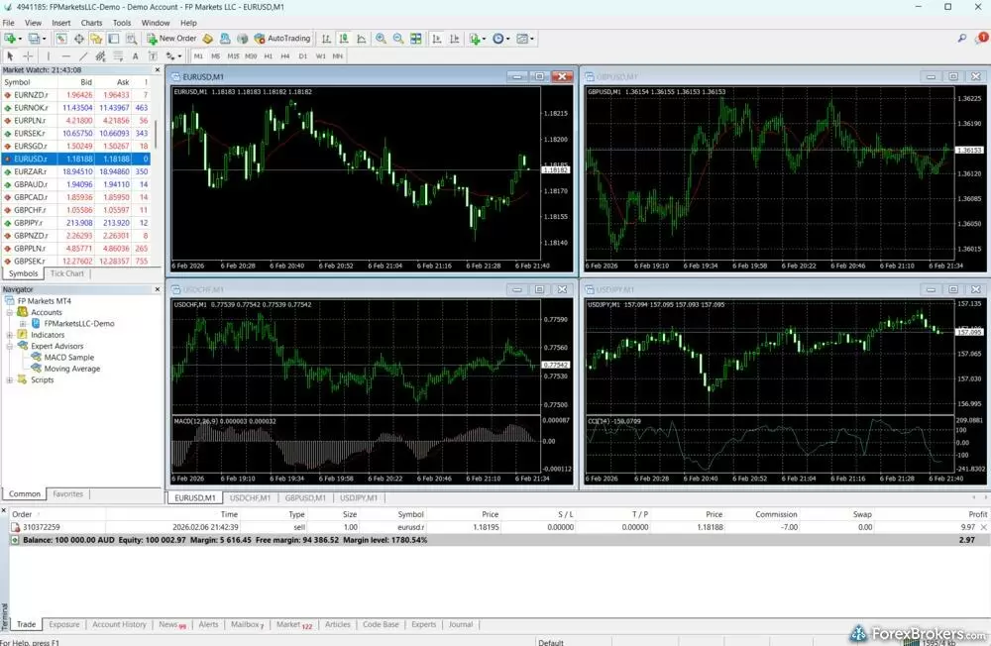This screenshot has width=991, height=646.
Task: Select the Crosshair tool
Action: 28,56
